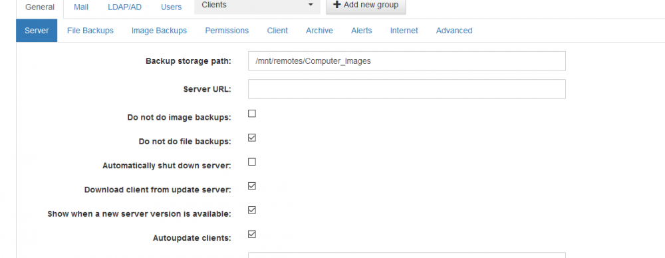
Task: Select the File Backups sub-tab
Action: [x=90, y=31]
